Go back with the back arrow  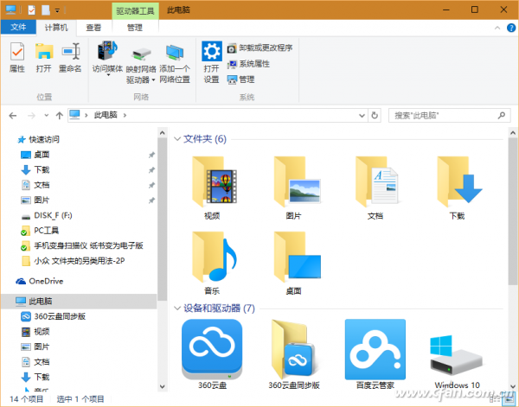[x=13, y=116]
